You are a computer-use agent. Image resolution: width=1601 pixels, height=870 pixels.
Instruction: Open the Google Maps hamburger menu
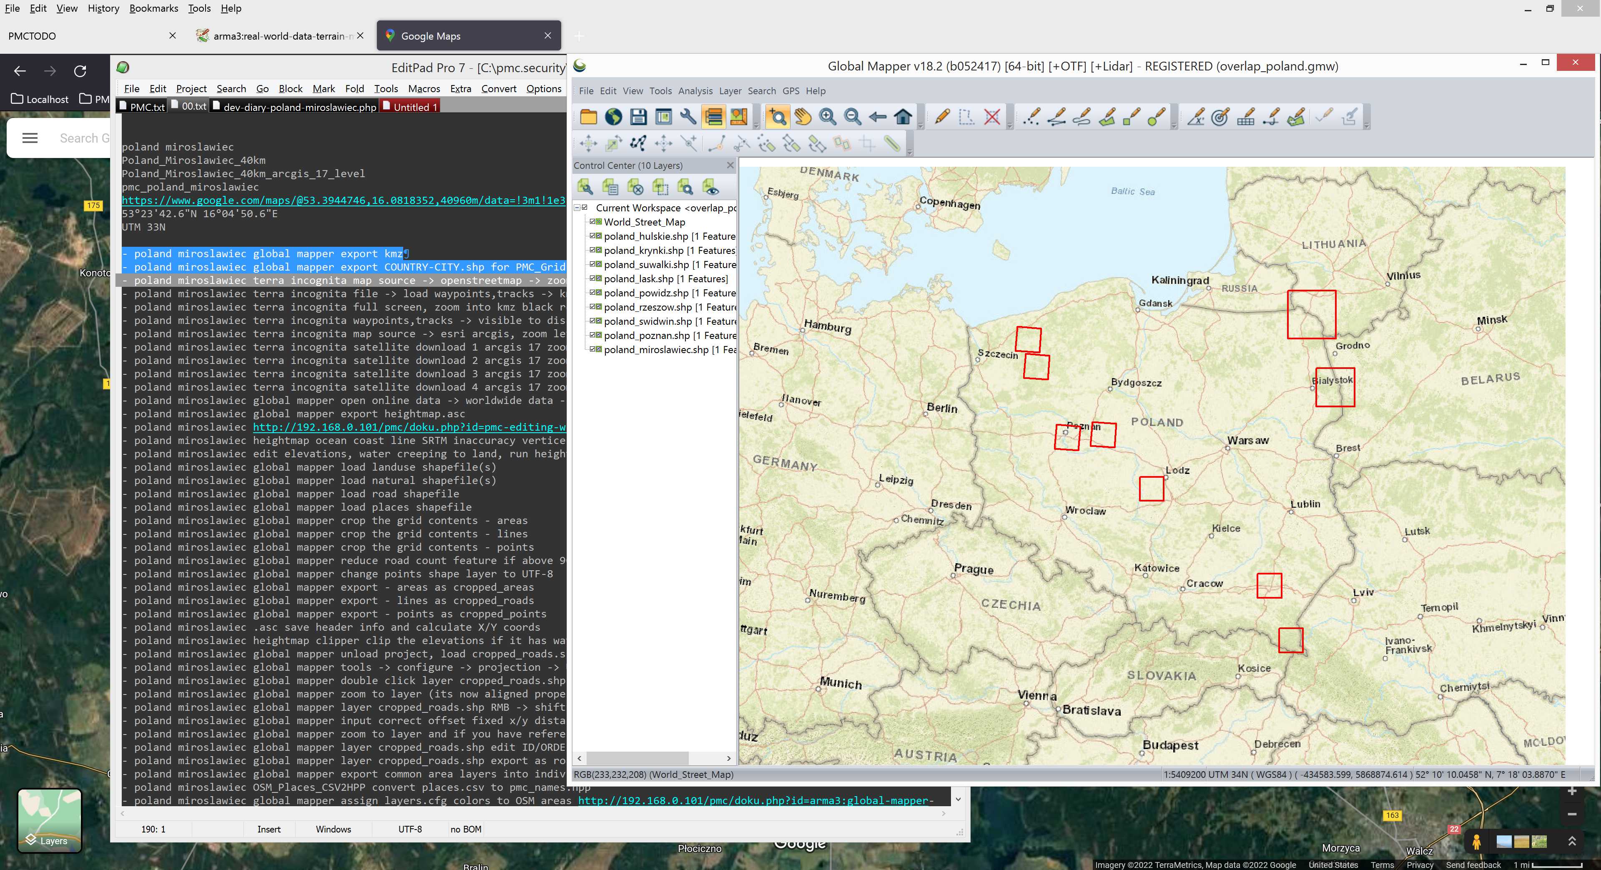click(30, 138)
